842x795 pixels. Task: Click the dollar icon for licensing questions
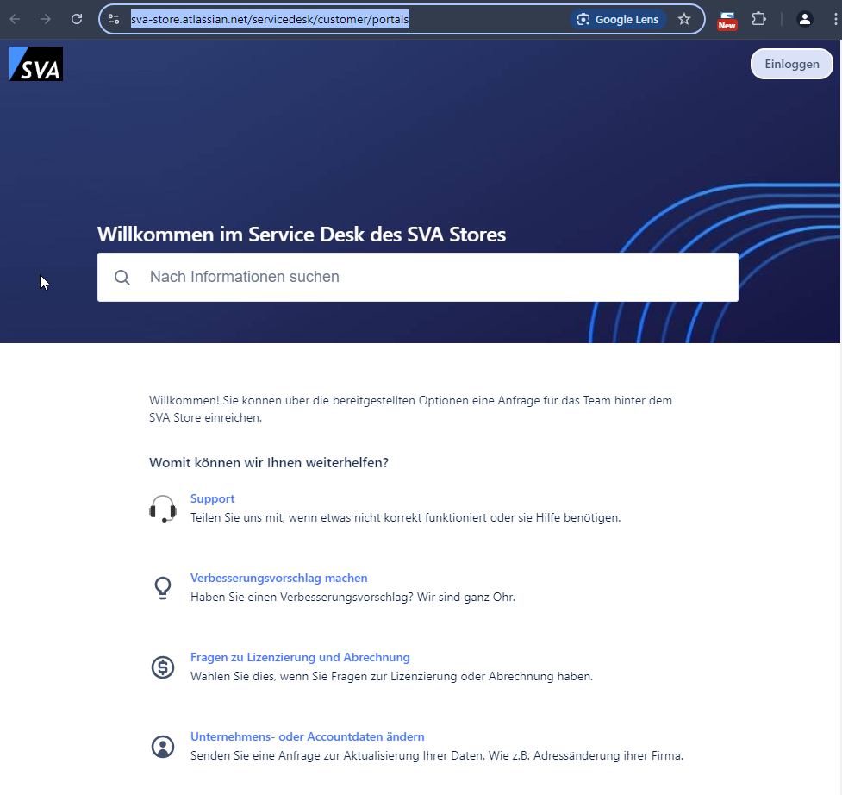[x=162, y=667]
